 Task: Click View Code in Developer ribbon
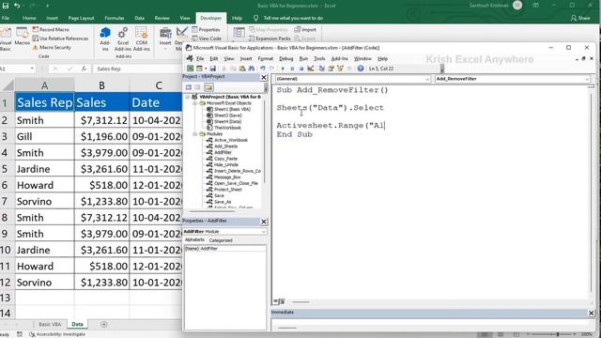pyautogui.click(x=207, y=38)
